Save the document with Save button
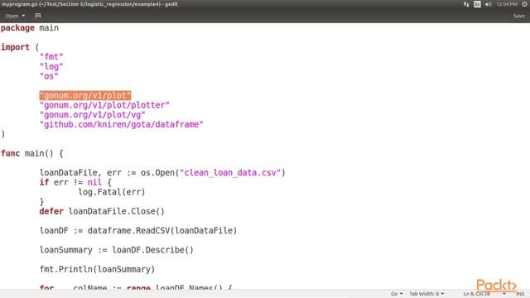Viewport: 530px width, 298px height. click(519, 16)
